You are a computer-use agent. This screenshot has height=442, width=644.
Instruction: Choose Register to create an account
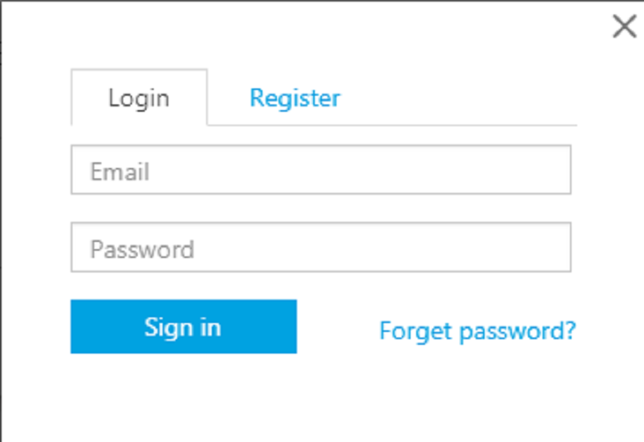pyautogui.click(x=295, y=98)
